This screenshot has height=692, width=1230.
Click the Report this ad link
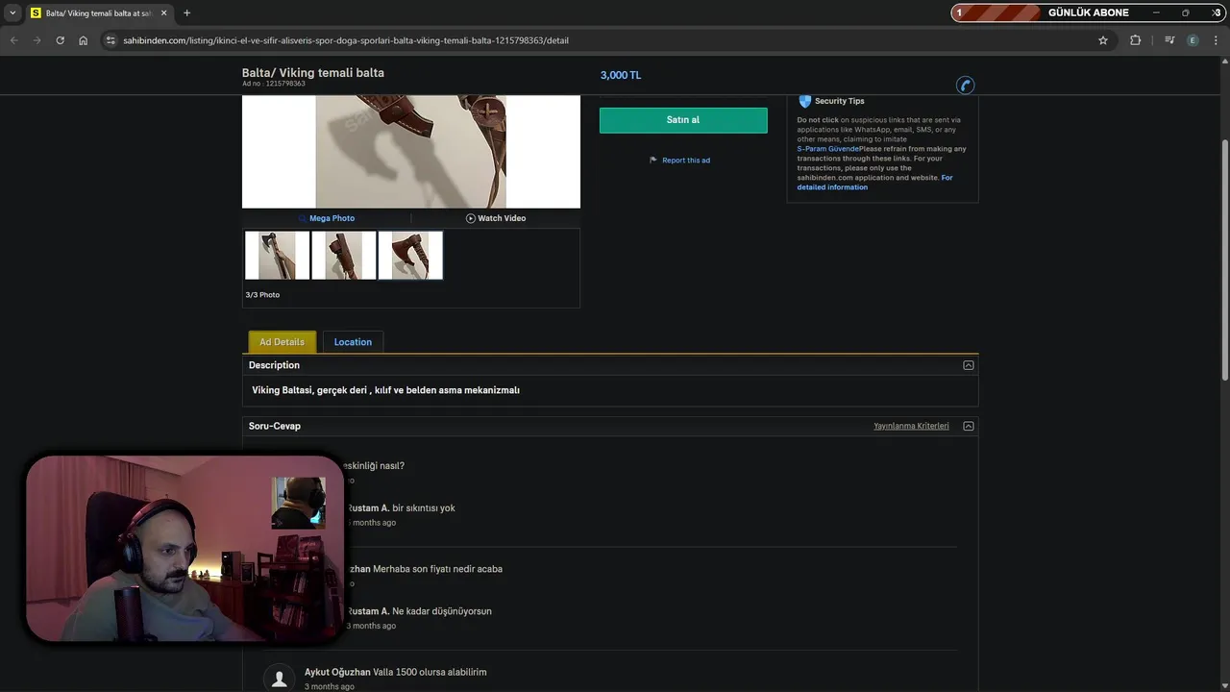coord(686,161)
